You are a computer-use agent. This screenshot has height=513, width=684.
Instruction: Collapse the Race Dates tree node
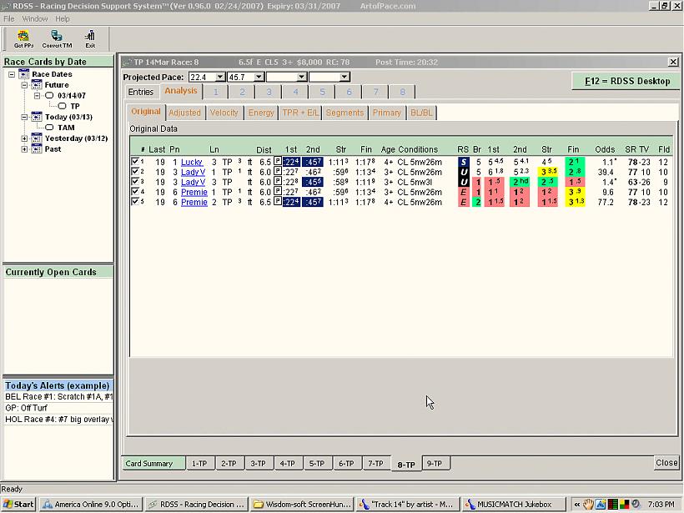point(12,74)
